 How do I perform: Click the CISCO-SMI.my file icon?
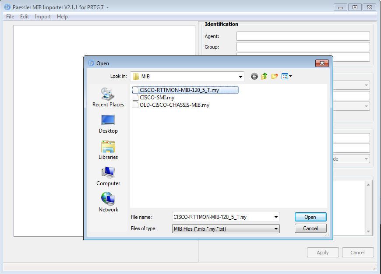[136, 98]
